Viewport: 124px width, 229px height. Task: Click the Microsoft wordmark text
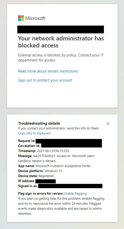tap(35, 18)
